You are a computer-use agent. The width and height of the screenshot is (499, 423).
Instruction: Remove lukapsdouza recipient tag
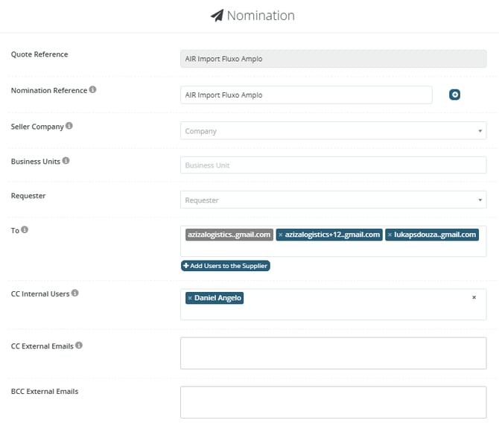[390, 235]
